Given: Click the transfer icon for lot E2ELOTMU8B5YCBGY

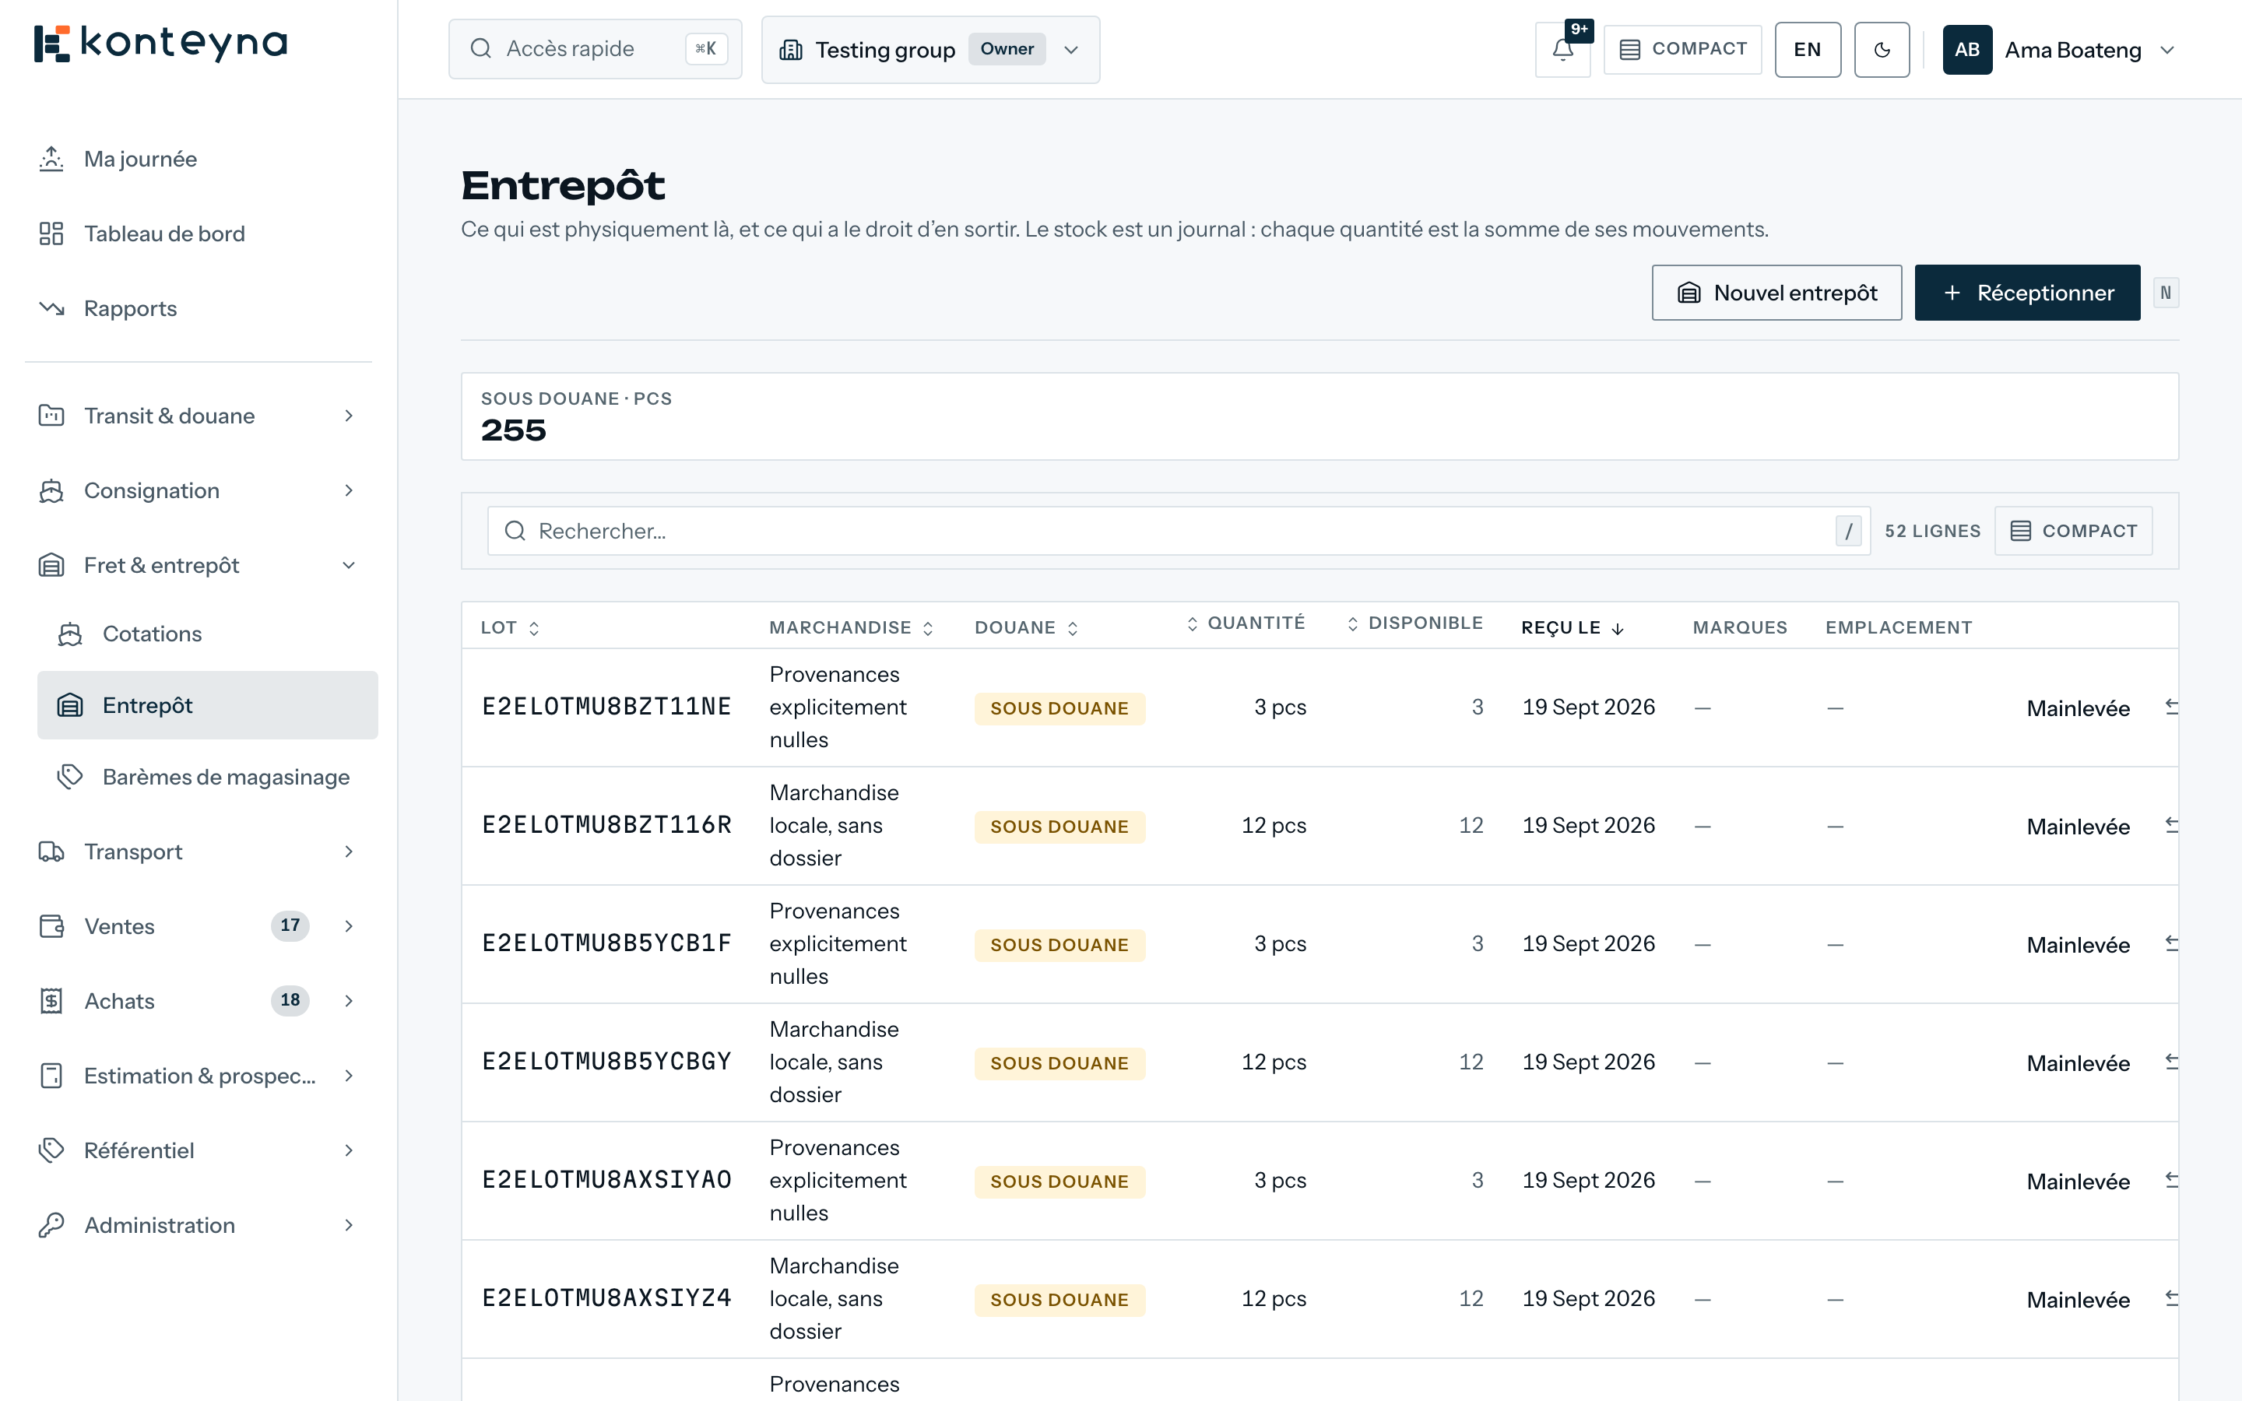Looking at the screenshot, I should pos(2170,1062).
